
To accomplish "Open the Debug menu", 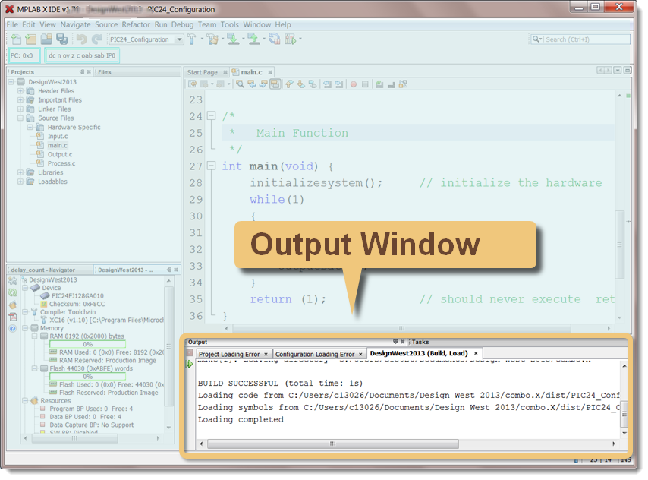I will pyautogui.click(x=181, y=24).
